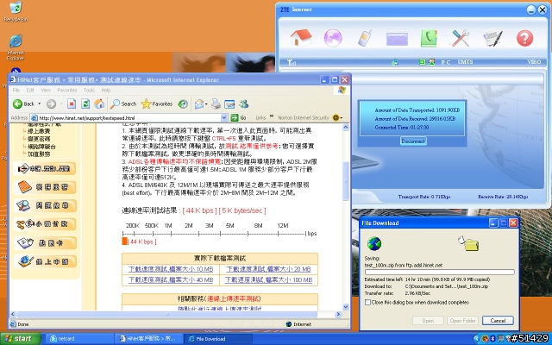Click the orange sidebar button with magnifier icon
Screen dimensions: 552x345
coord(44,205)
